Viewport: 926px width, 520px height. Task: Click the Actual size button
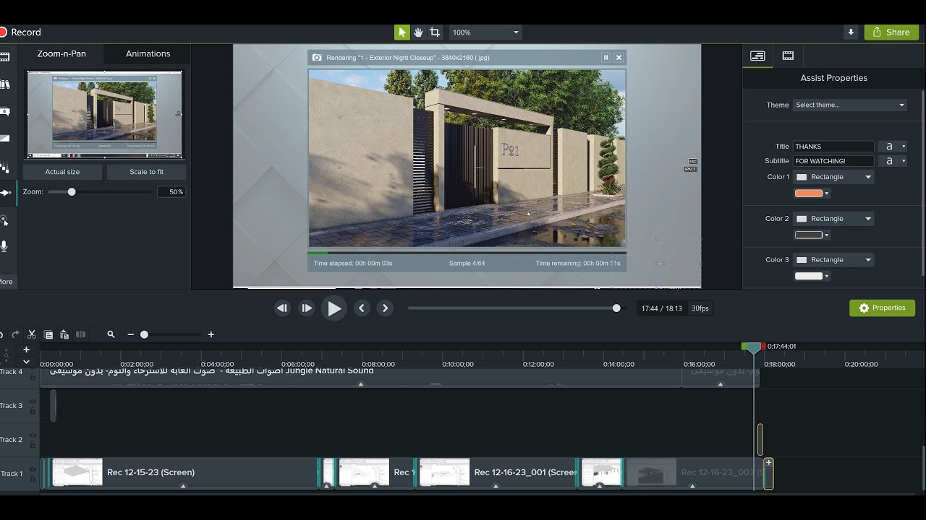coord(63,172)
